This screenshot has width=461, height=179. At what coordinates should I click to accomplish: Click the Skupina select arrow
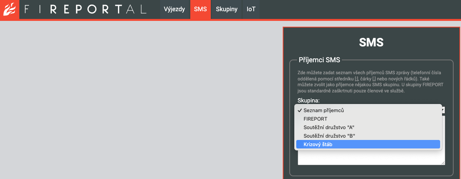click(443, 110)
